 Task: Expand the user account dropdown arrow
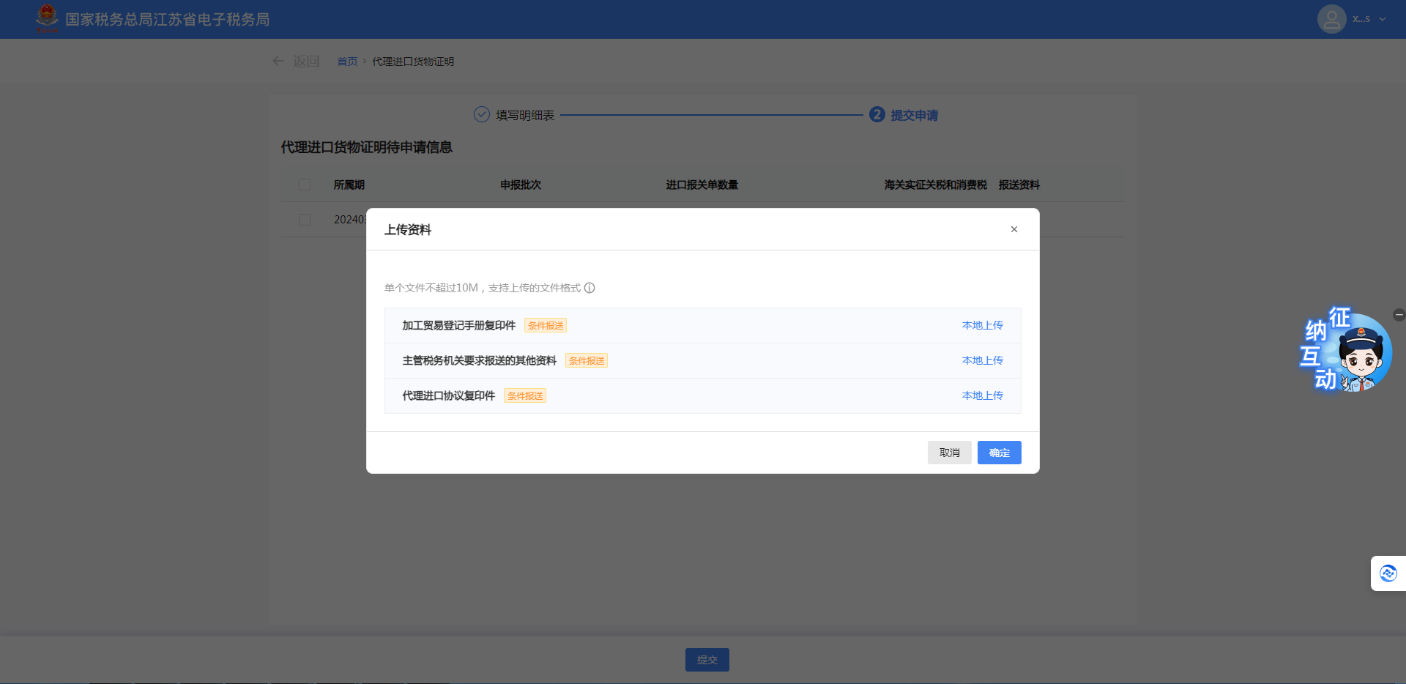[x=1383, y=20]
